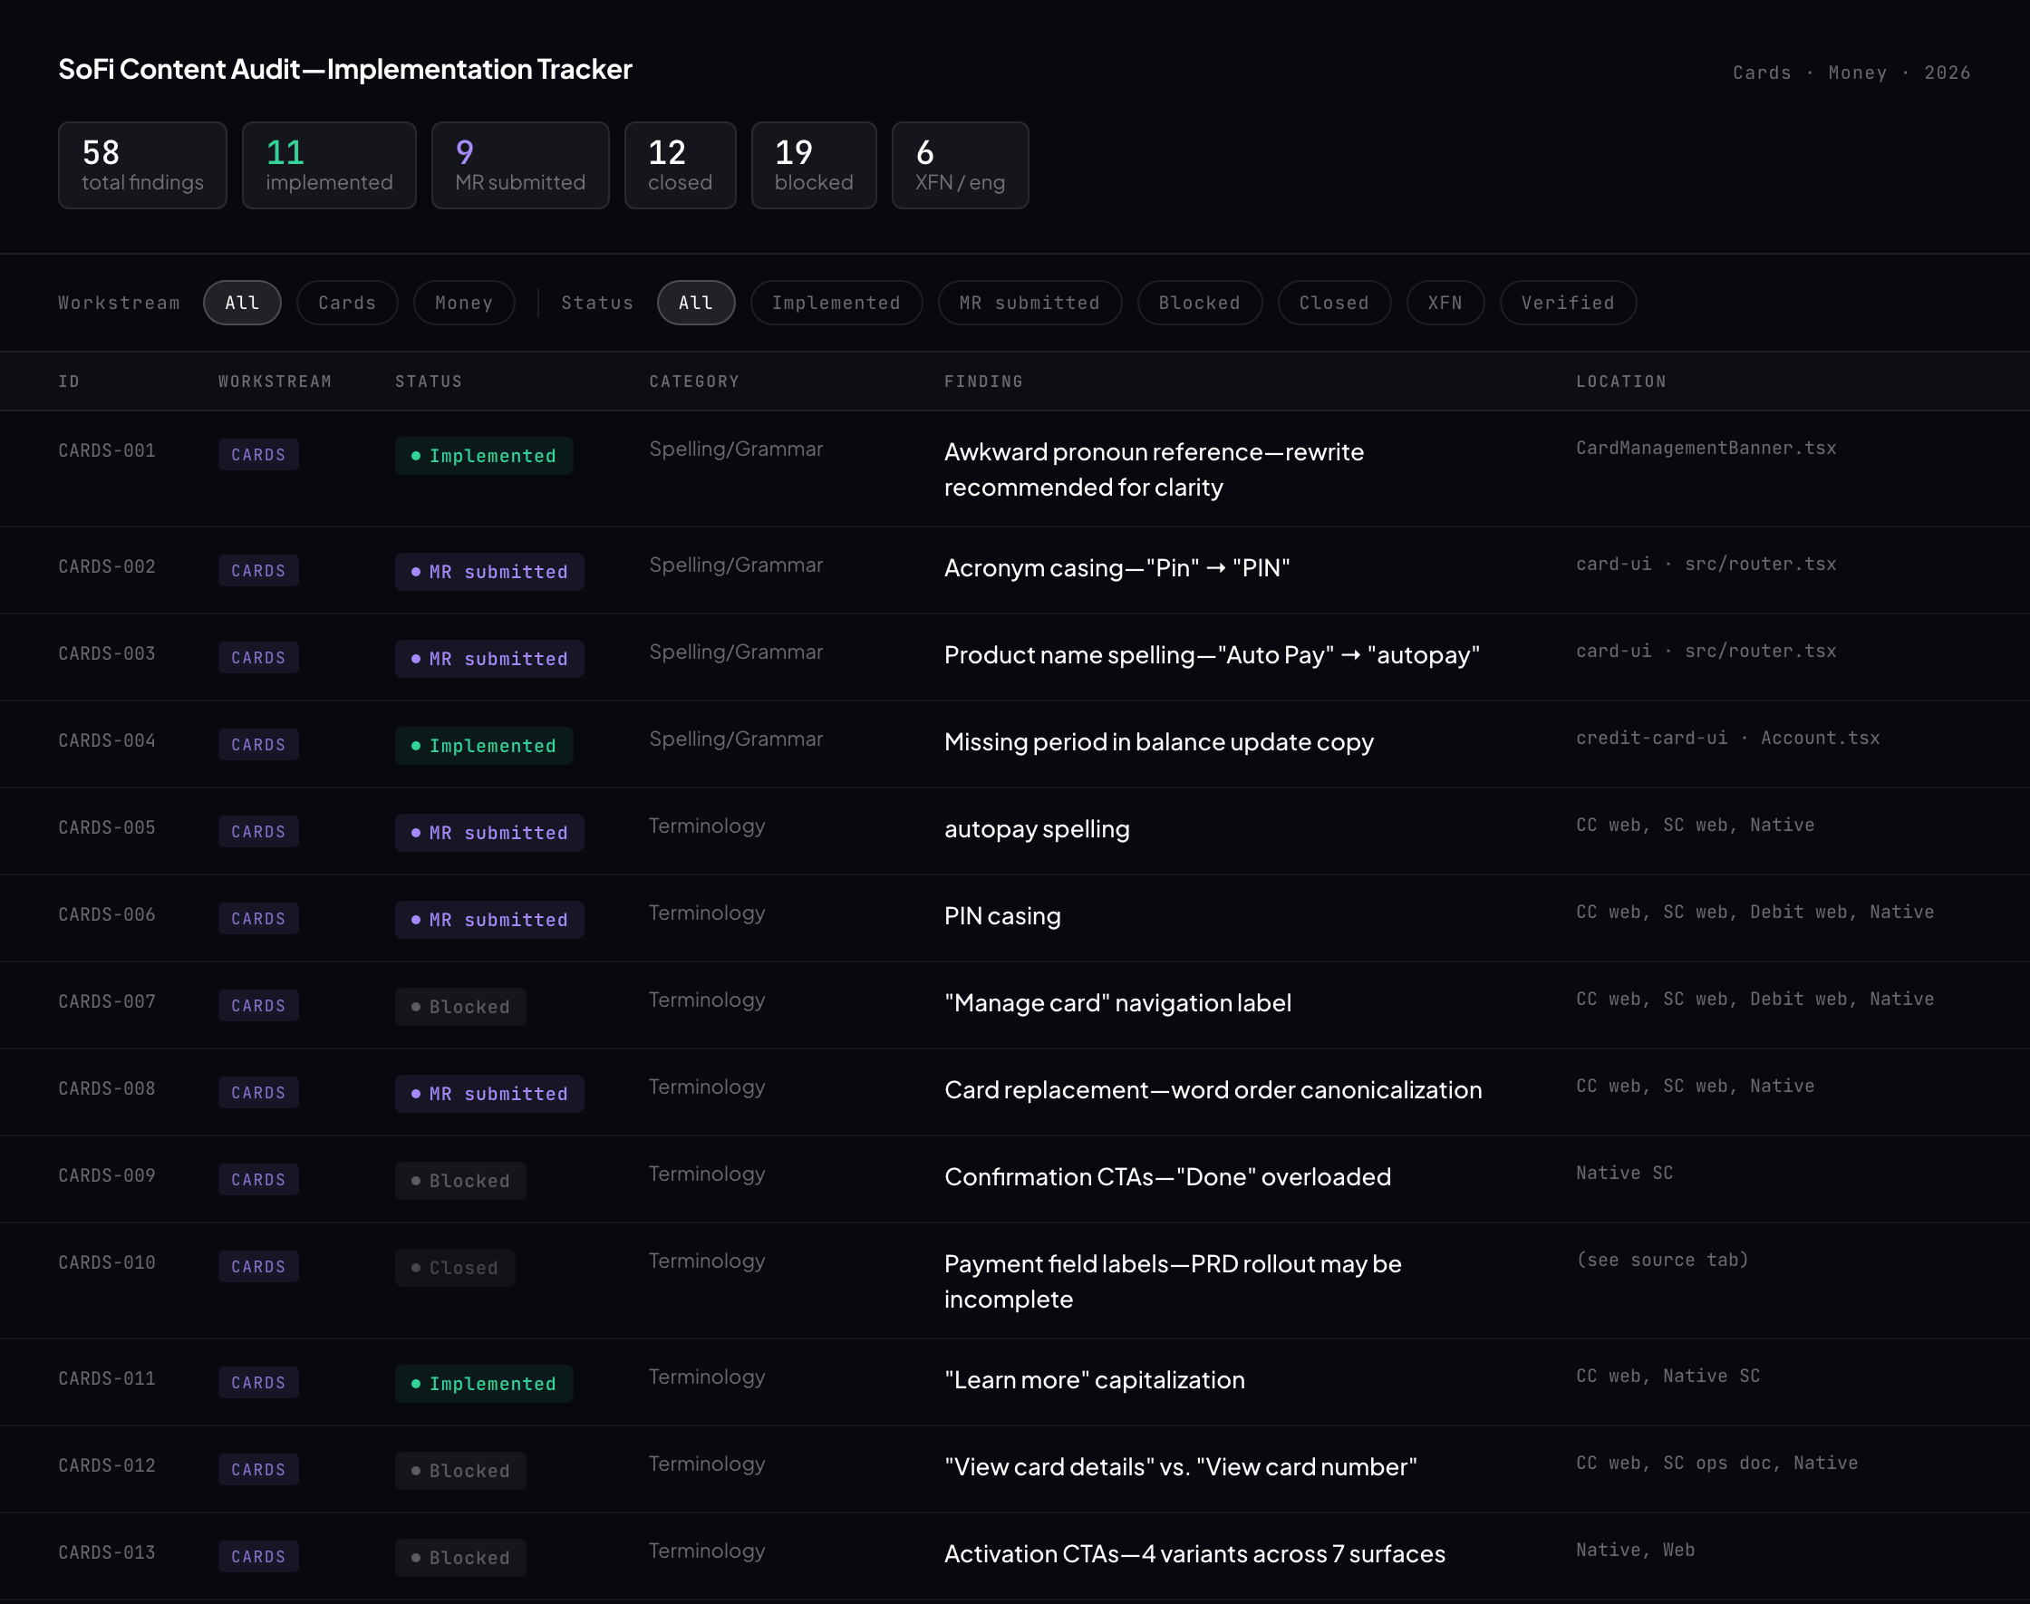Click the Closed badge on CARDS-010

coord(455,1269)
